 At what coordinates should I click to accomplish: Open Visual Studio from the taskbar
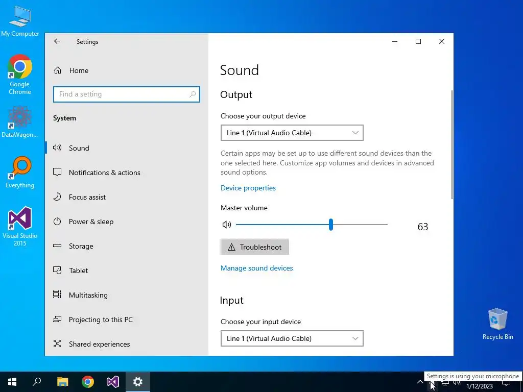click(113, 382)
